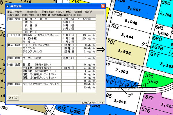The width and height of the screenshot is (173, 115).
Task: Click the 栽培記録 window title icon
Action: (8, 6)
